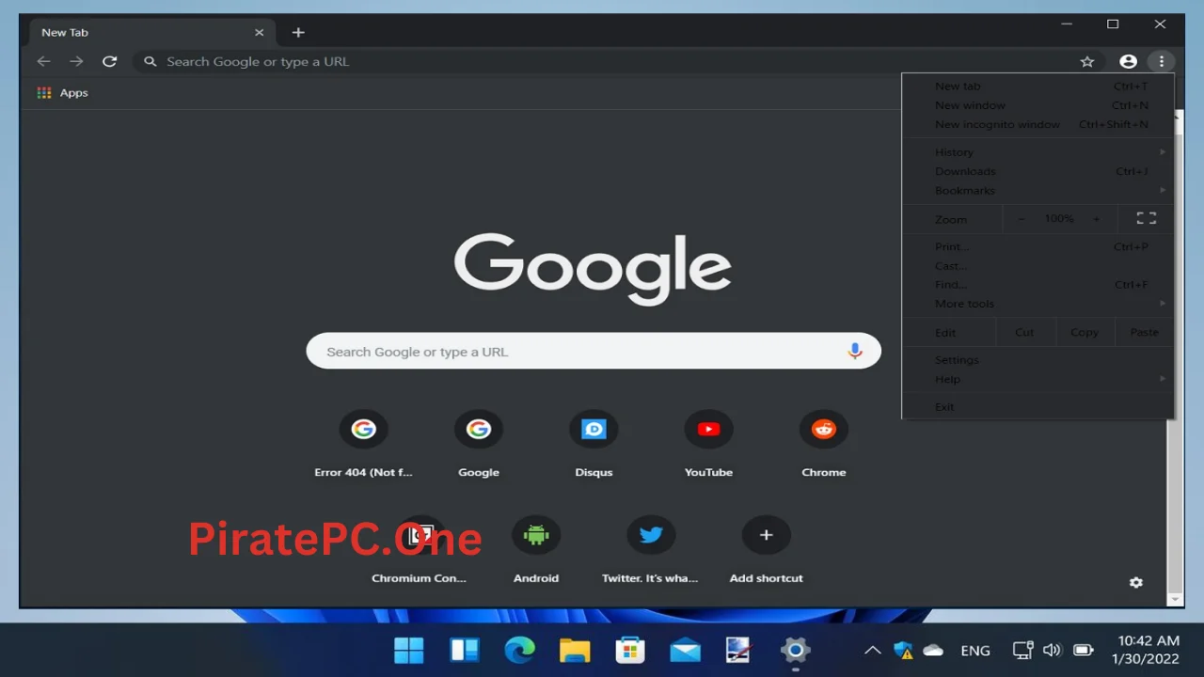Open a new tab with the plus button
The height and width of the screenshot is (677, 1204).
tap(298, 32)
